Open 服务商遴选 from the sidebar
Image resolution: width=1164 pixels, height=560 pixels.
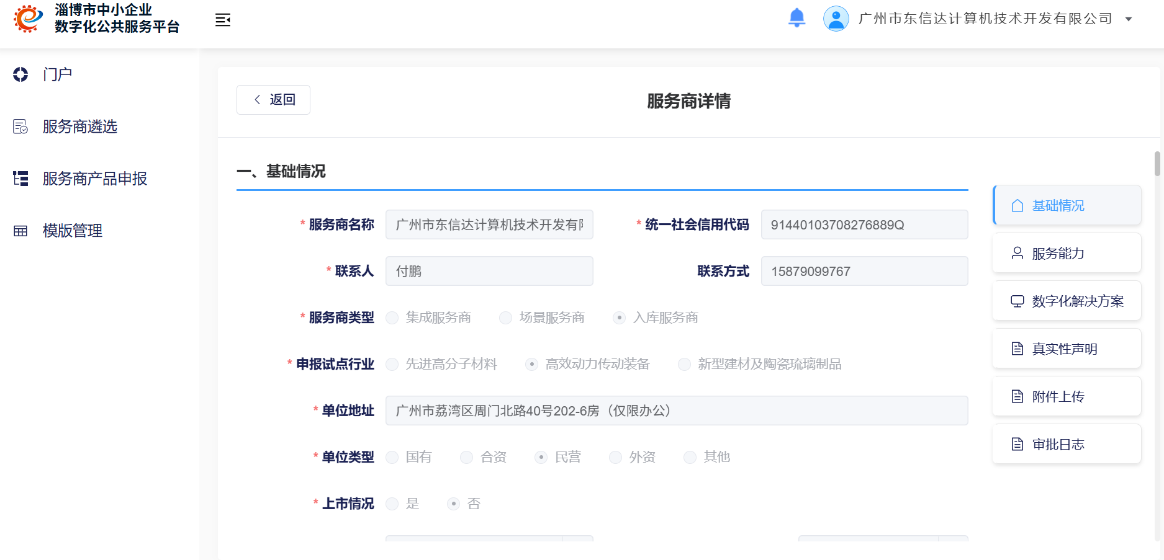[80, 127]
